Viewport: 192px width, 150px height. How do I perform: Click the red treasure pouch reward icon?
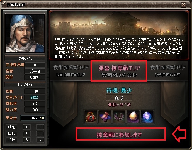(91, 117)
